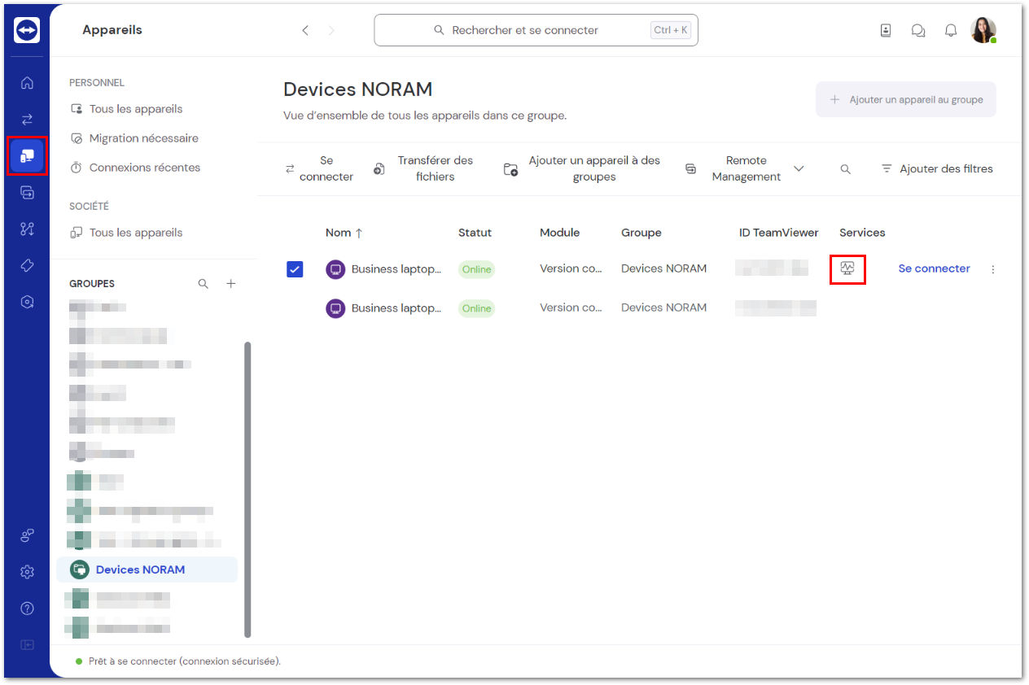The width and height of the screenshot is (1029, 685).
Task: Open the monitoring service icon under Services
Action: 847,268
